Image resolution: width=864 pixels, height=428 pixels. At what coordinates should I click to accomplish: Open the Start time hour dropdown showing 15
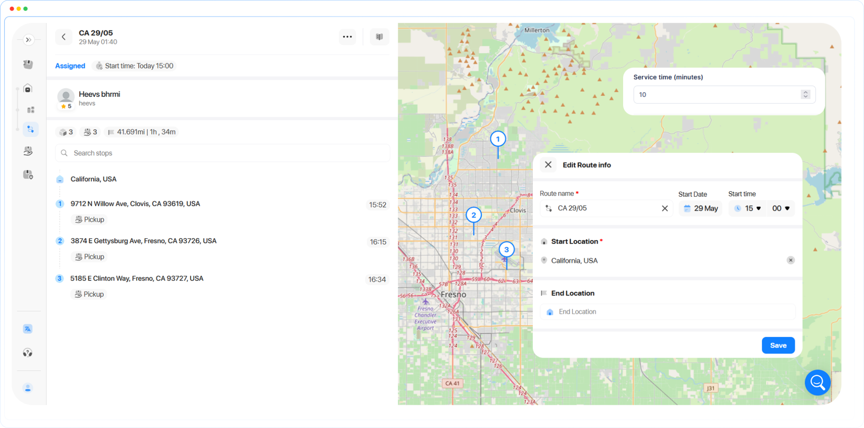pyautogui.click(x=747, y=208)
